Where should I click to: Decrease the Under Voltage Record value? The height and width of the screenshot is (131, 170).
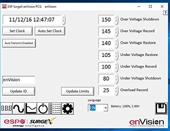coord(116,69)
